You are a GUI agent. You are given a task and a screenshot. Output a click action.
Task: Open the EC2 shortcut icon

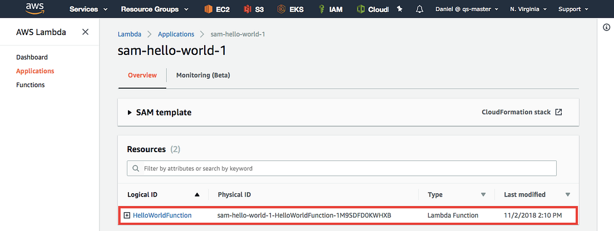click(x=209, y=9)
